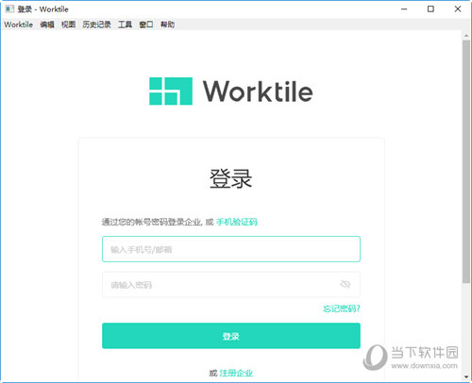Open the 窗口 menu

click(146, 25)
